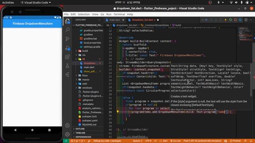Open main.dart in the explorer
The height and width of the screenshot is (143, 255).
coord(89,67)
